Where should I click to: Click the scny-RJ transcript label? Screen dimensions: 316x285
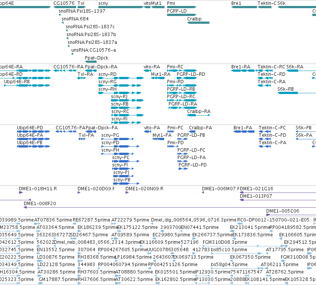(x=119, y=97)
